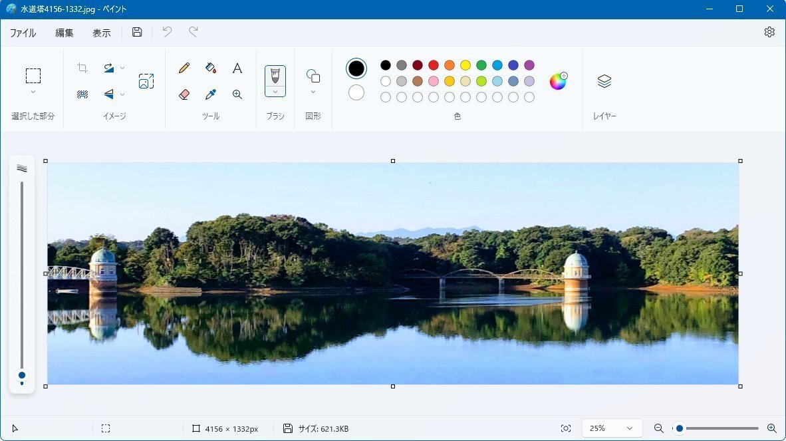786x441 pixels.
Task: Select the Fill bucket tool
Action: [x=211, y=68]
